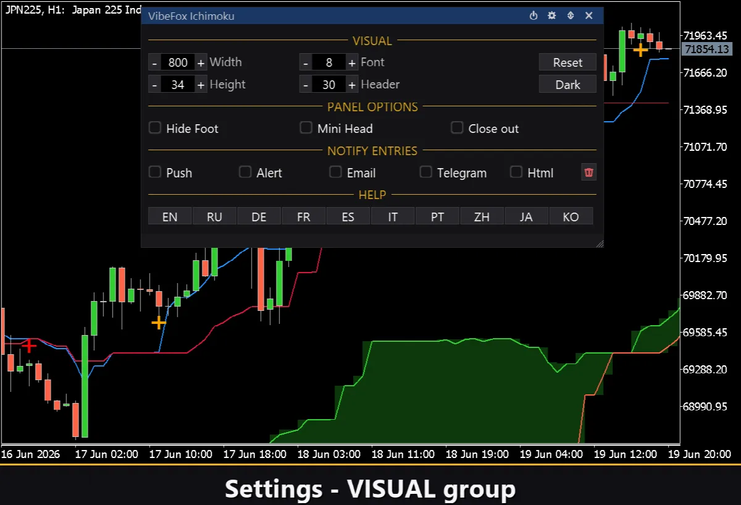
Task: Choose the ES help language button
Action: click(x=348, y=216)
